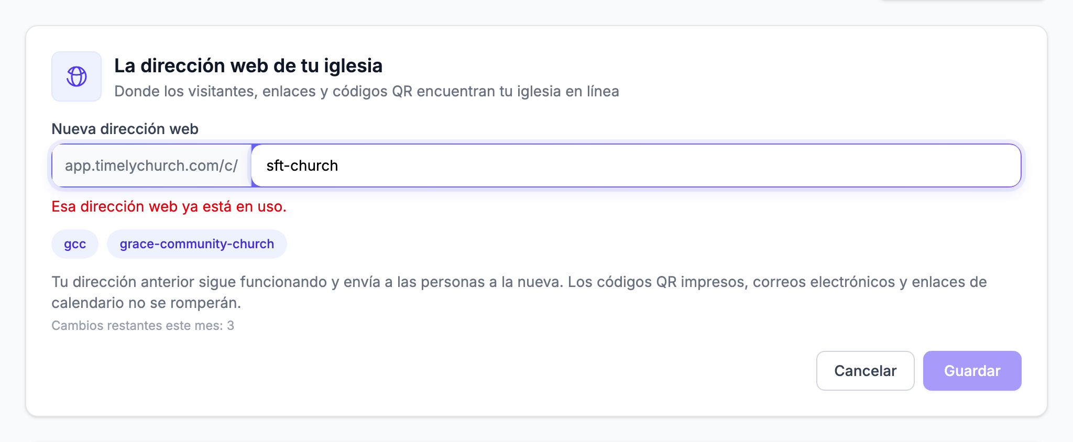
Task: Click the 'Cambios restantes este mes: 3' counter
Action: [143, 325]
